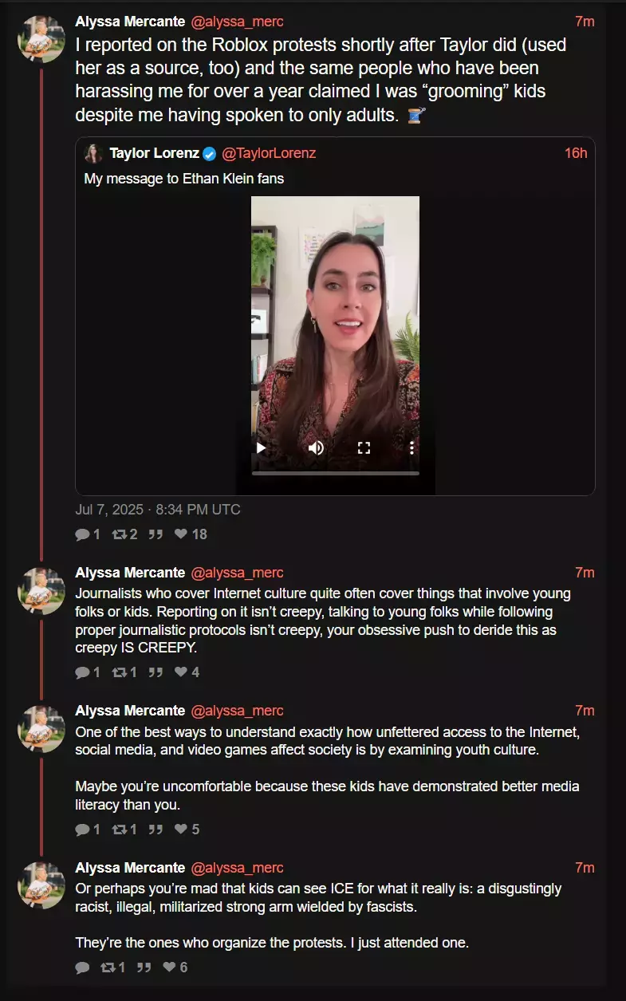Mute the embedded video audio
Image resolution: width=626 pixels, height=1001 pixels.
316,447
